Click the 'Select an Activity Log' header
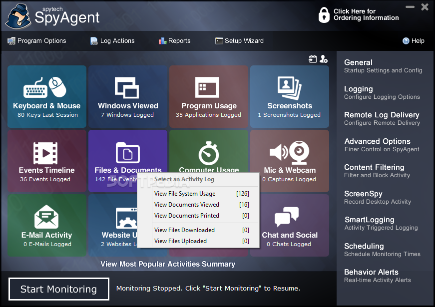435x307 pixels. (x=184, y=179)
